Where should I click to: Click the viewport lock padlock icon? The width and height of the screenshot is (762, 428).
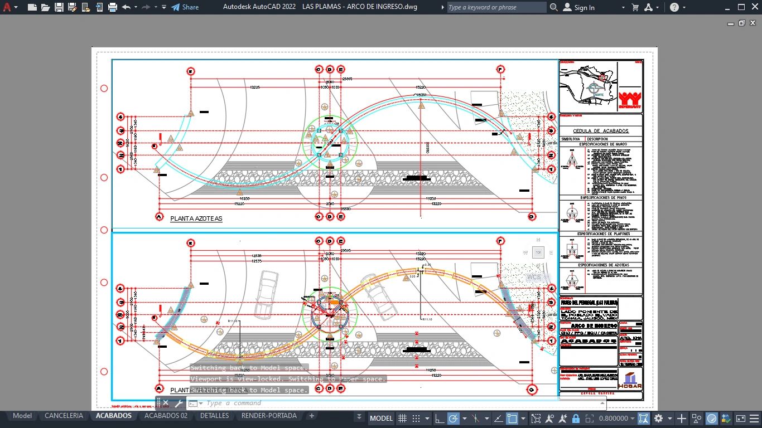(575, 418)
